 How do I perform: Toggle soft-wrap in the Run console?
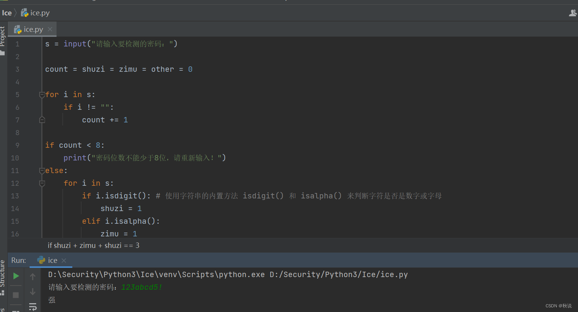click(x=33, y=307)
